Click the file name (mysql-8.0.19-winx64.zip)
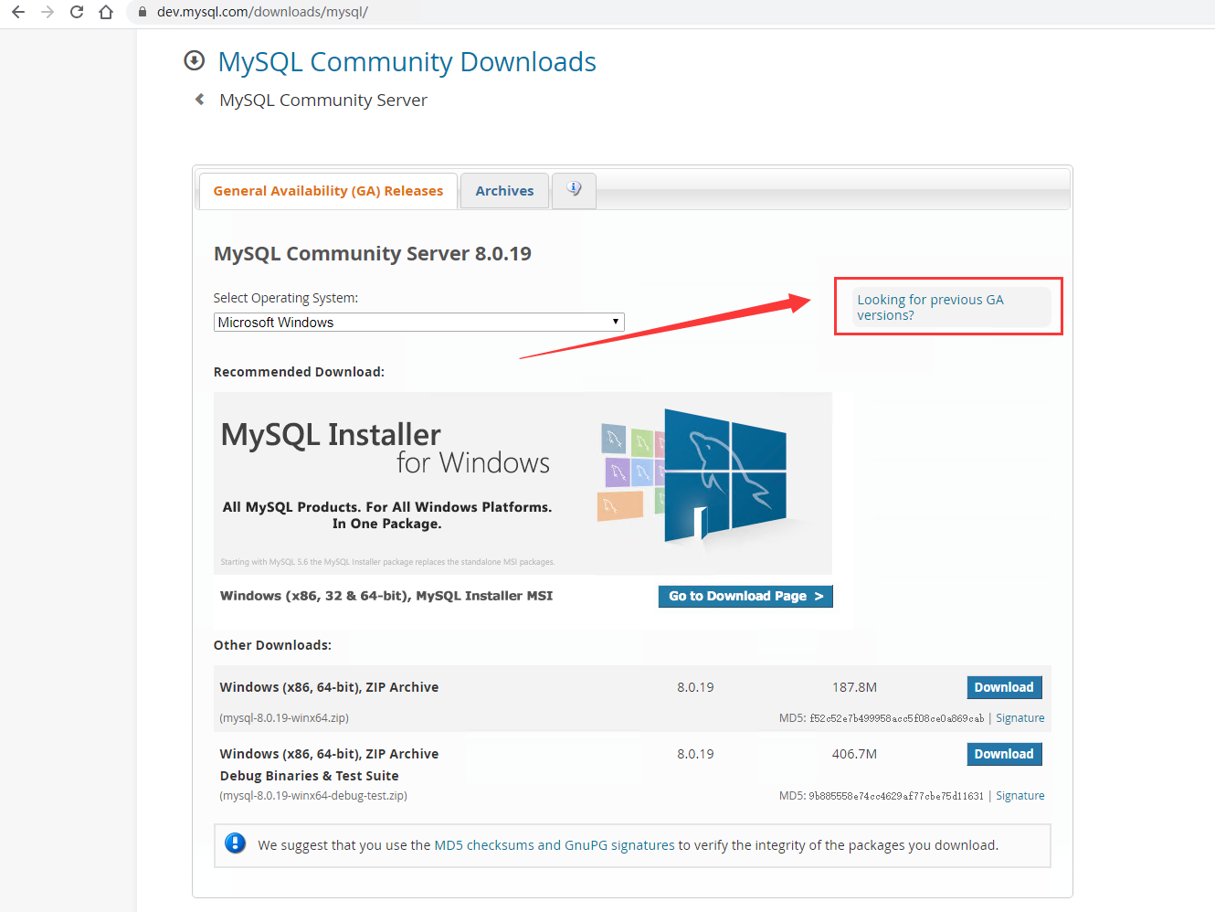This screenshot has height=912, width=1215. click(284, 718)
